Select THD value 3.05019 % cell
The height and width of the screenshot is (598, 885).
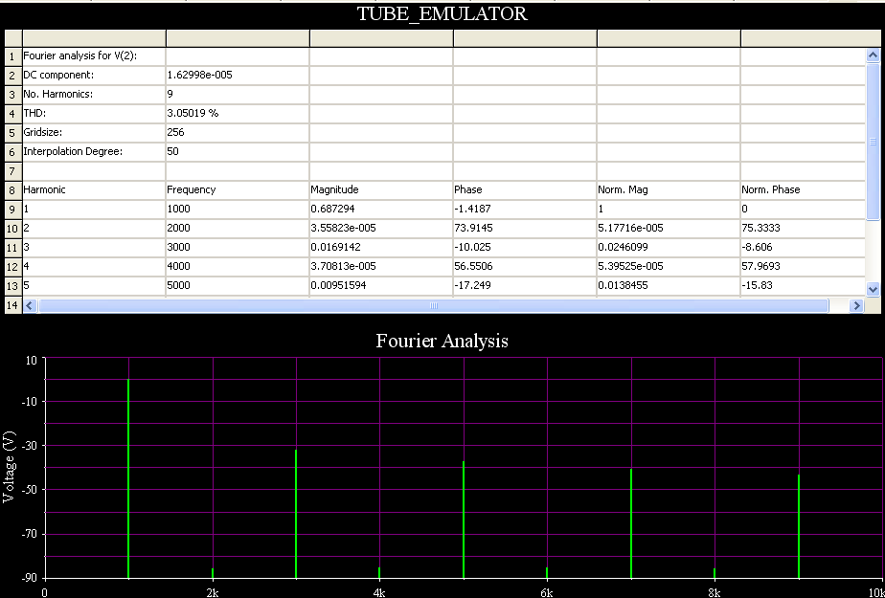tap(238, 113)
